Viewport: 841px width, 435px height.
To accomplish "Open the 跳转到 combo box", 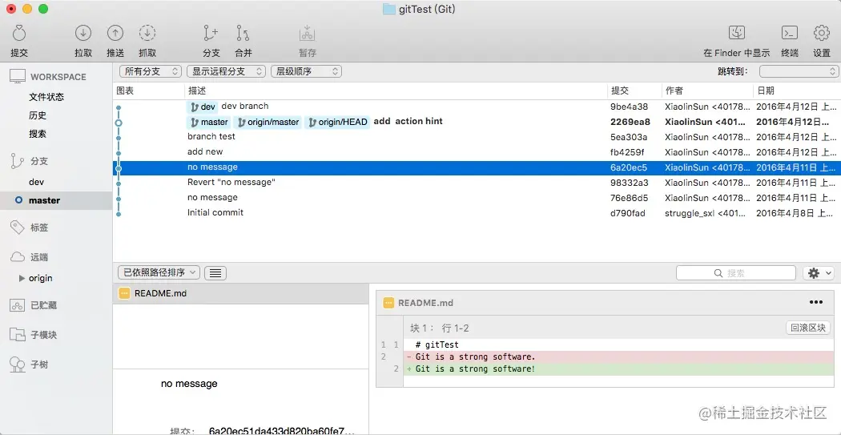I will point(799,71).
